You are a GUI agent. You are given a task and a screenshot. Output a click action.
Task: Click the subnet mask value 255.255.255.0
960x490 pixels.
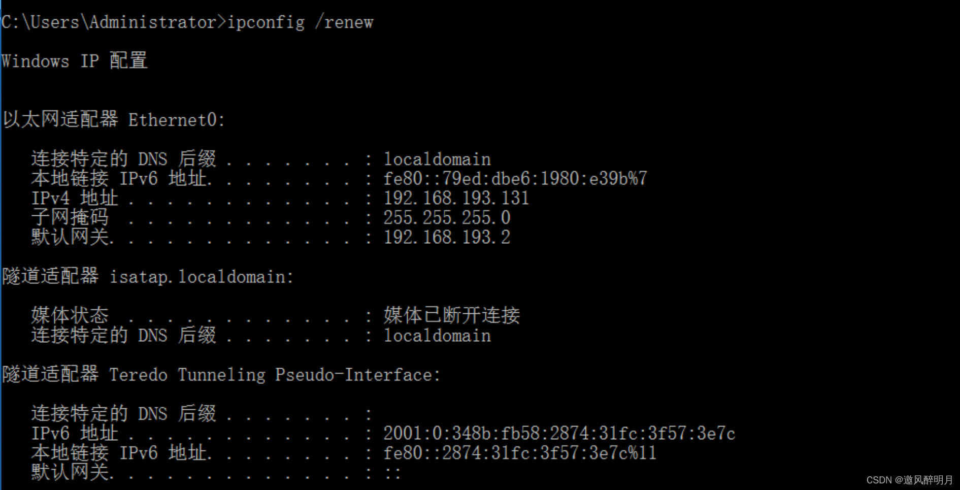point(446,218)
